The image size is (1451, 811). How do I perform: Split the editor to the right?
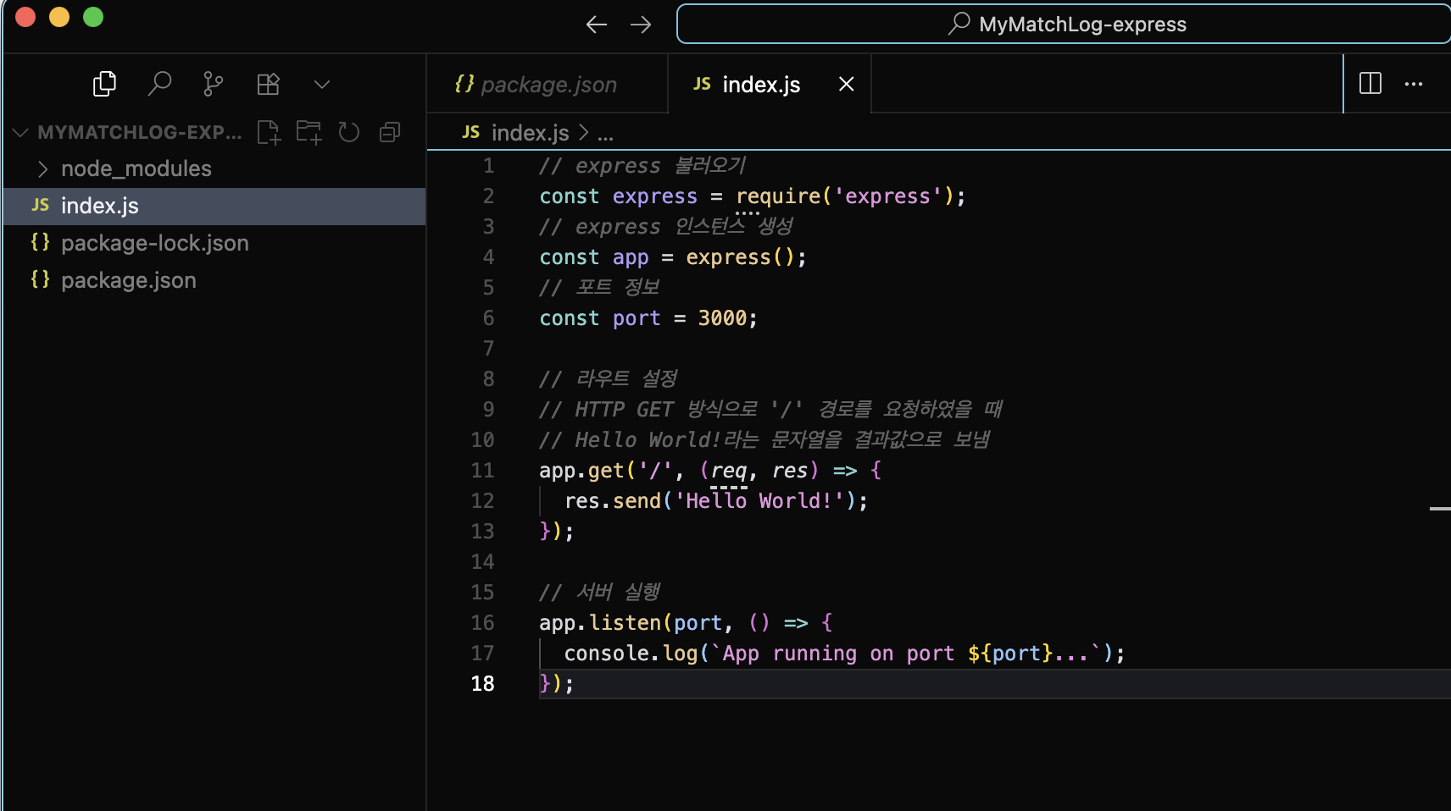pos(1370,83)
